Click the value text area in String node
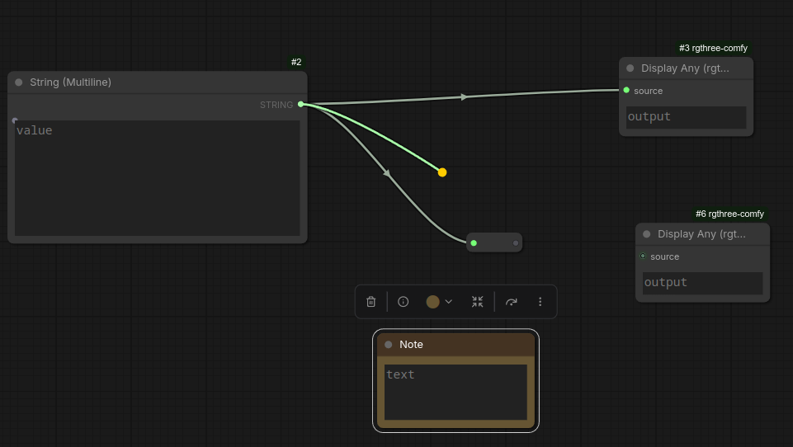 [158, 178]
